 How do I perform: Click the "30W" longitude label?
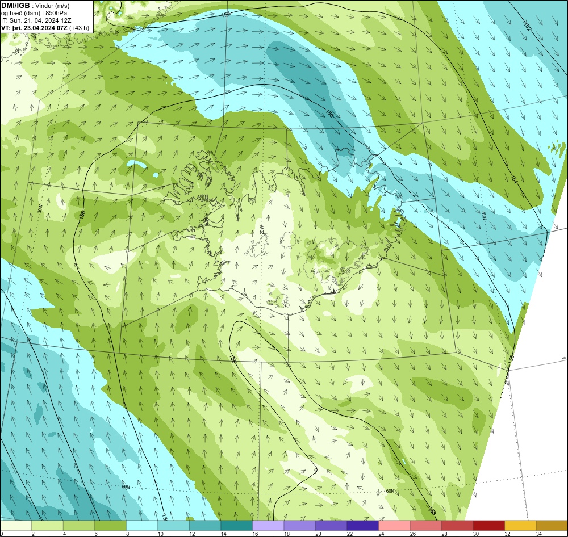tap(40, 208)
